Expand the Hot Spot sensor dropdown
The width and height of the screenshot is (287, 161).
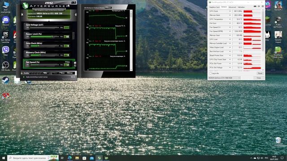(x=230, y=23)
